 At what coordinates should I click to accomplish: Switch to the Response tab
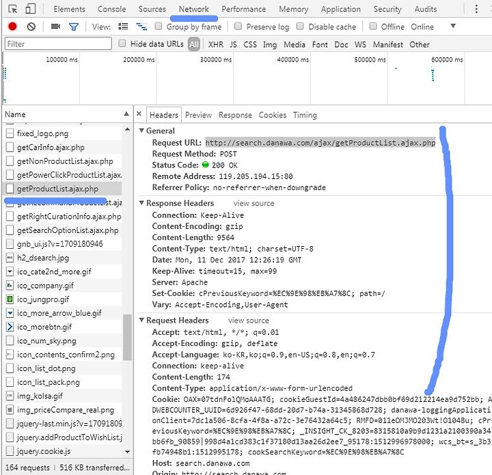(x=235, y=115)
